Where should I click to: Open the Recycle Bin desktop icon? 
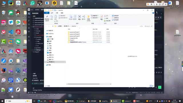4,14
